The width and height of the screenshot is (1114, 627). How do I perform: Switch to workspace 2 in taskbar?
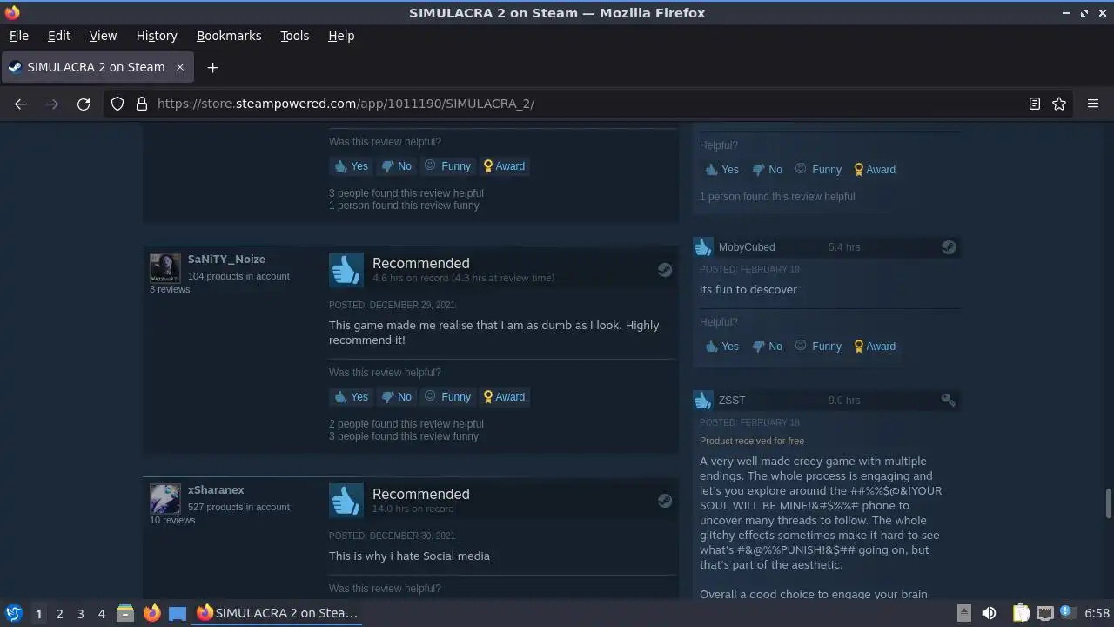[x=59, y=613]
